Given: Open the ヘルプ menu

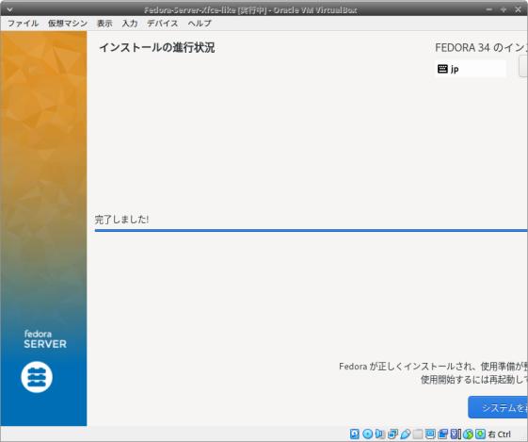Looking at the screenshot, I should pyautogui.click(x=200, y=24).
